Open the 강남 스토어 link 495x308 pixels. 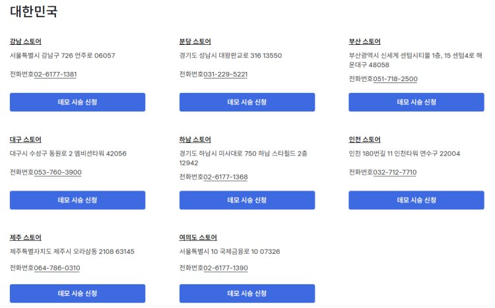[x=26, y=42]
